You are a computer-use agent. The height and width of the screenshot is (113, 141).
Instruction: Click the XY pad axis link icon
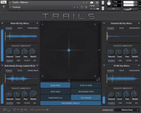pos(98,80)
